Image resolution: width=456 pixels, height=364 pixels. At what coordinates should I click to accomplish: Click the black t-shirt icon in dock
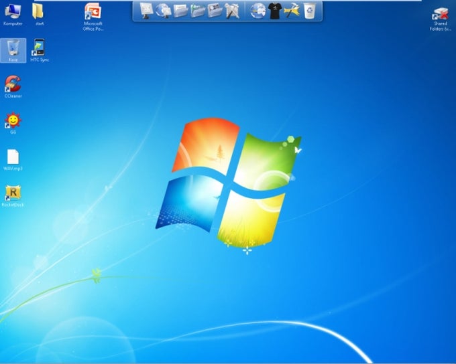click(x=275, y=11)
